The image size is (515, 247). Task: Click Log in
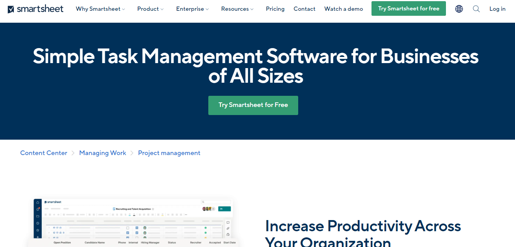pyautogui.click(x=497, y=9)
